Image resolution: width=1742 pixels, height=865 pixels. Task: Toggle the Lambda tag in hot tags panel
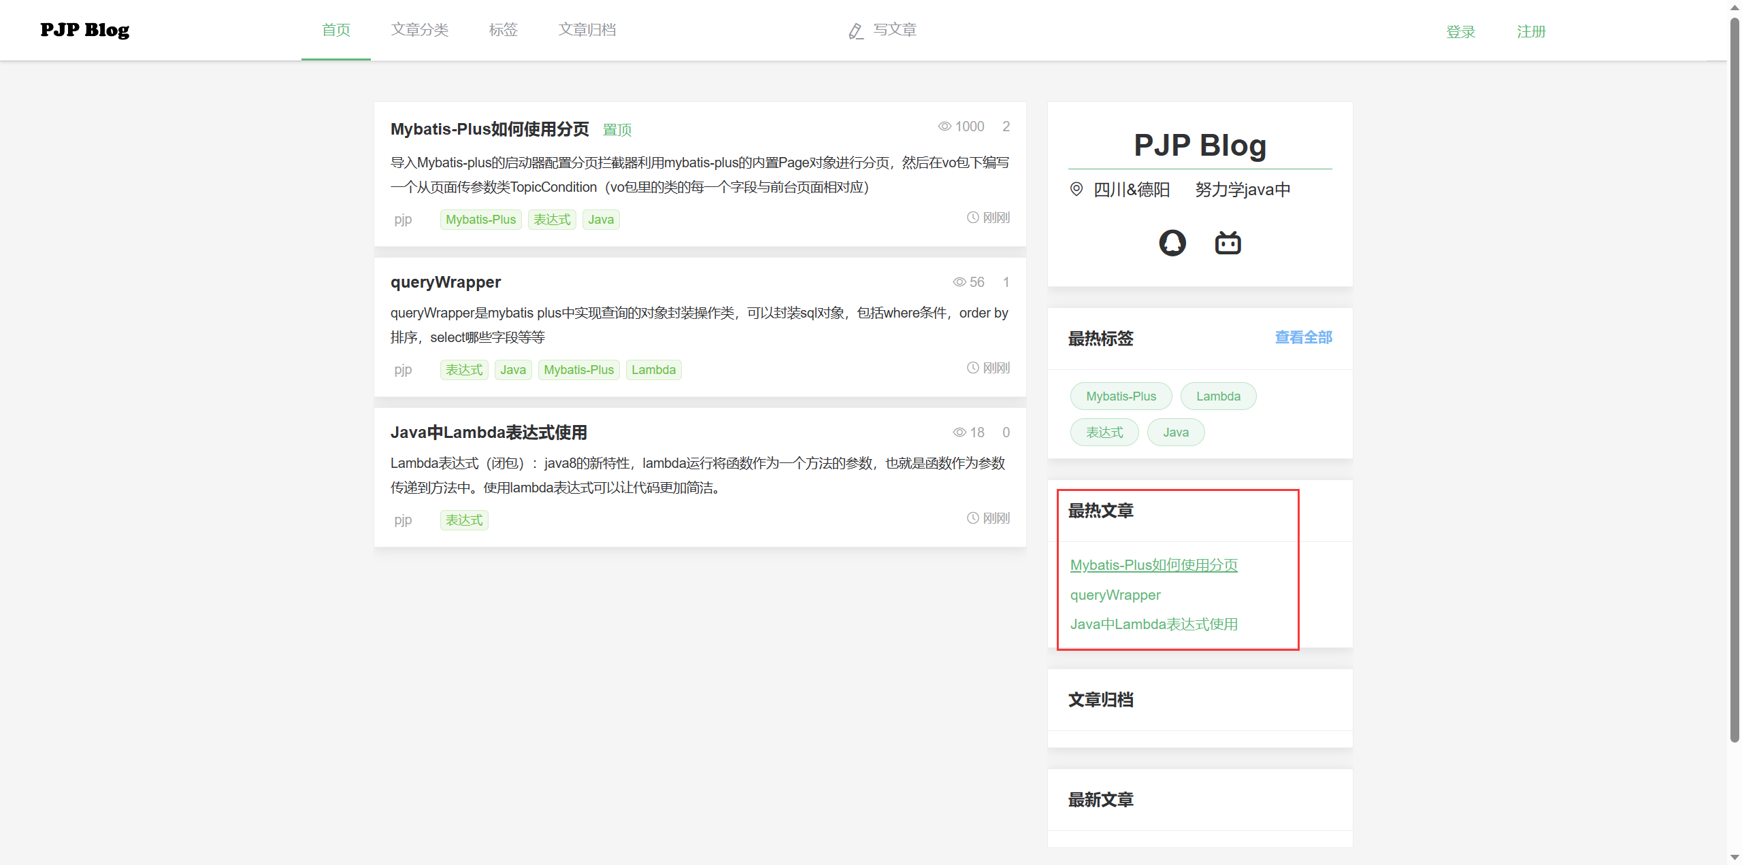(x=1218, y=396)
